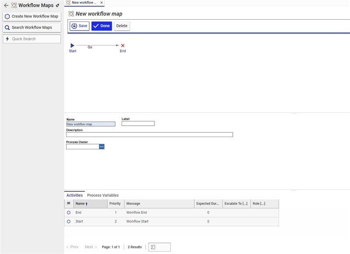350x254 pixels.
Task: Click the link icon next to Workflow Maps
Action: (58, 5)
